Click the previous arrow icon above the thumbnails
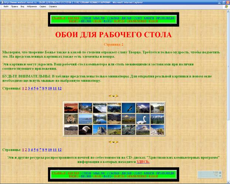The height and width of the screenshot is (184, 230). pyautogui.click(x=110, y=96)
